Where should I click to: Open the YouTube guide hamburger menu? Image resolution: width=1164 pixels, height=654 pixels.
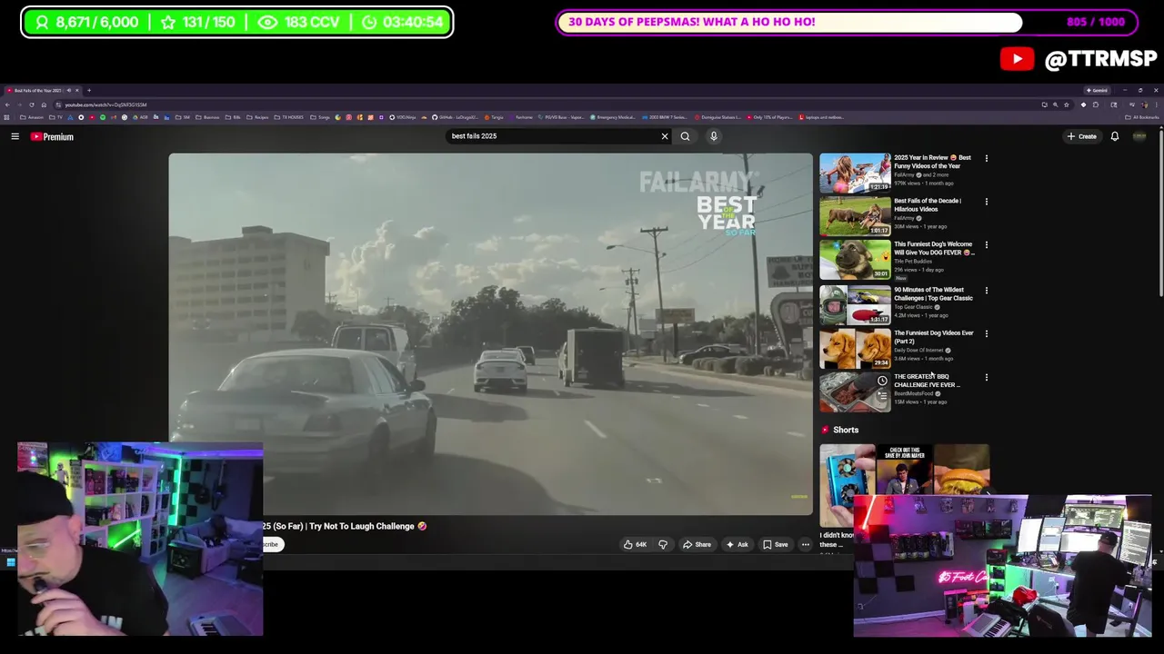pos(15,136)
